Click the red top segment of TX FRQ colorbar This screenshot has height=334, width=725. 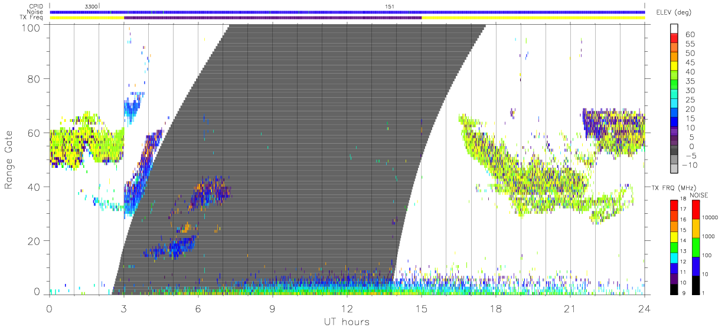tap(674, 206)
